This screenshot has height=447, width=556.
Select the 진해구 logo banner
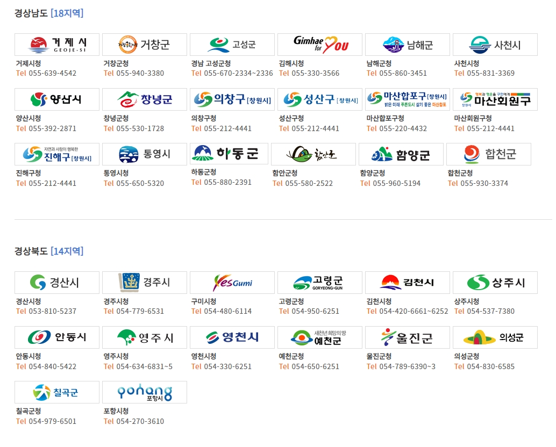(57, 154)
